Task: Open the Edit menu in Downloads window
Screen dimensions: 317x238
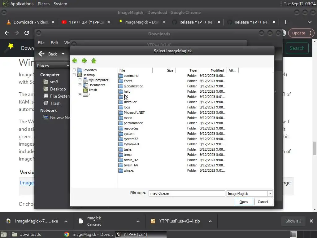Action: [54, 43]
